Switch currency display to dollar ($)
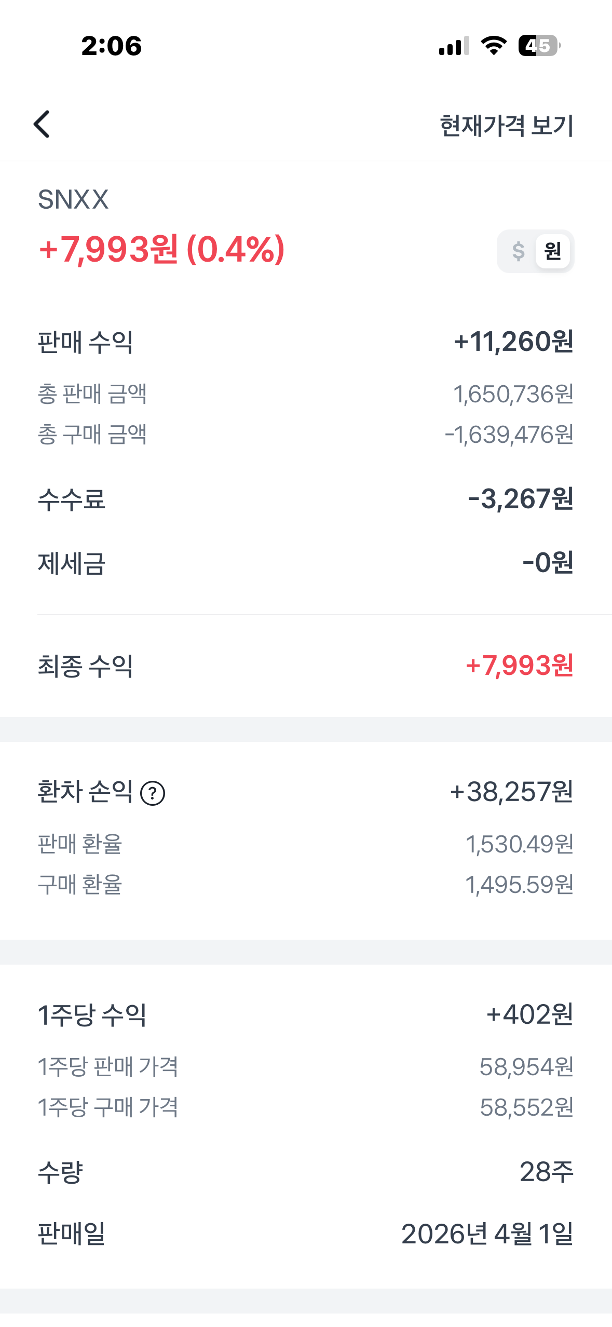The width and height of the screenshot is (612, 1327). 518,251
